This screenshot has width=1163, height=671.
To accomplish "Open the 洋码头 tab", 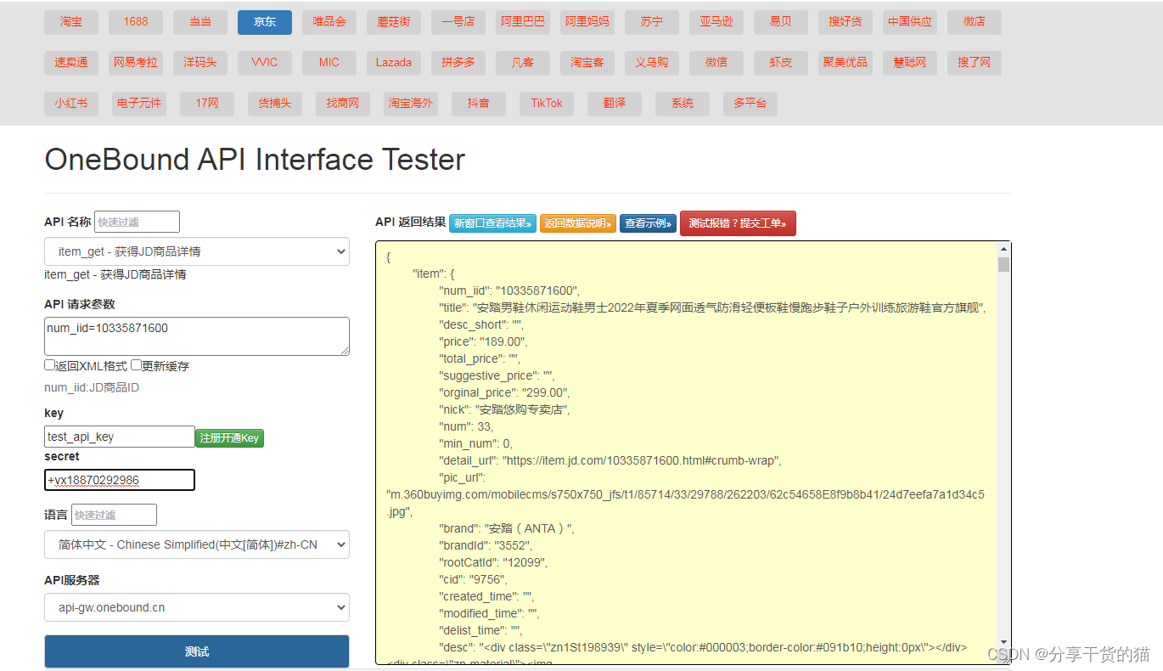I will click(x=200, y=63).
